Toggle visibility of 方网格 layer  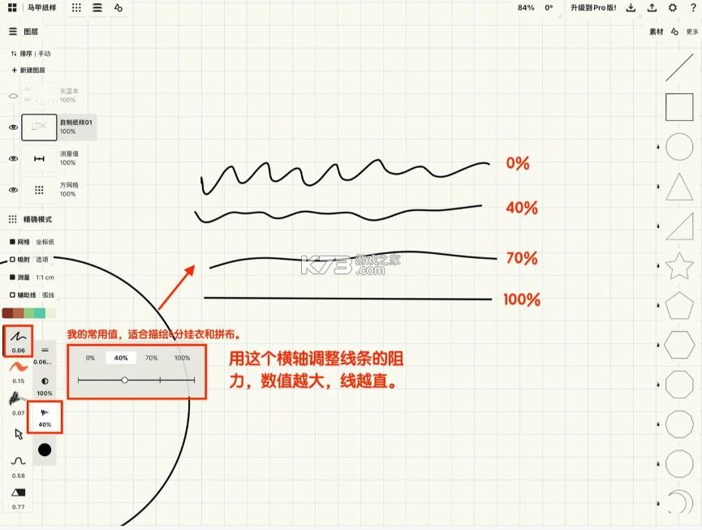click(x=13, y=189)
